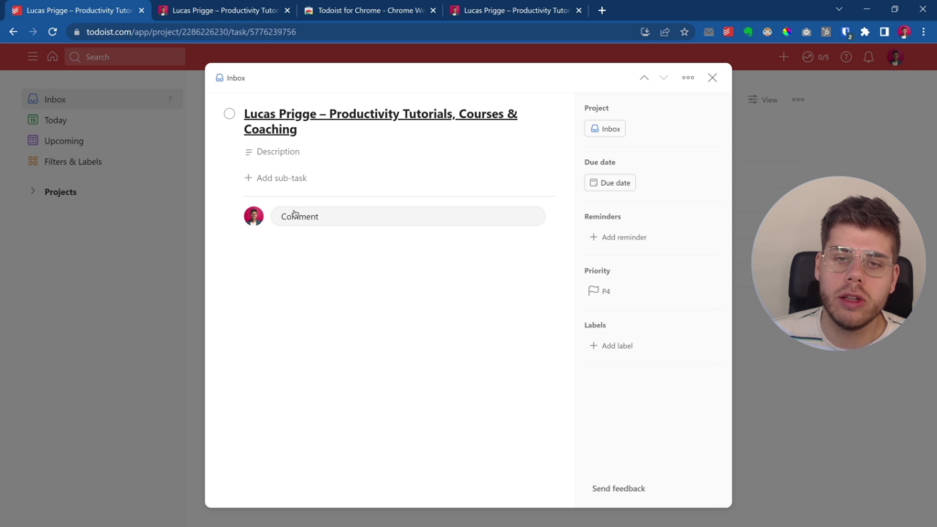The height and width of the screenshot is (527, 937).
Task: Go to next task with down chevron
Action: coord(664,78)
